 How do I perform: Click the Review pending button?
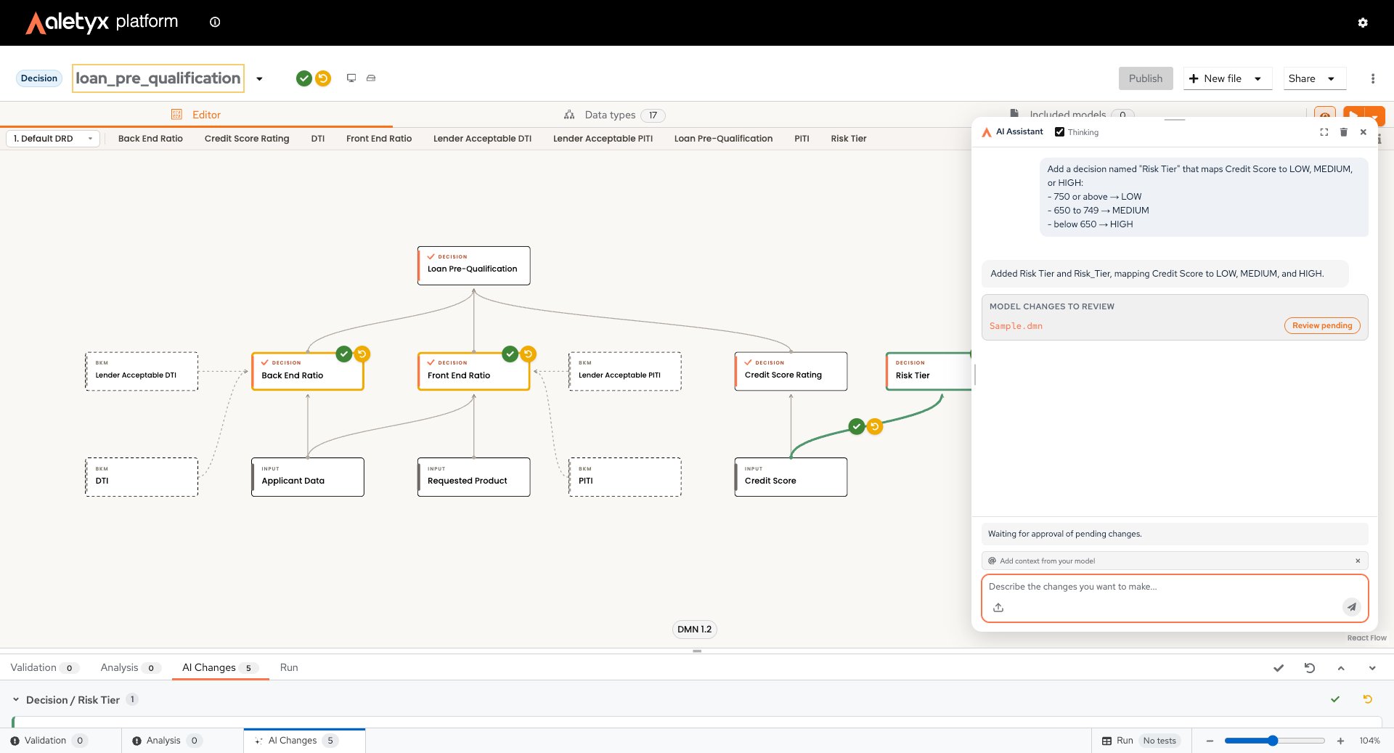(1322, 325)
